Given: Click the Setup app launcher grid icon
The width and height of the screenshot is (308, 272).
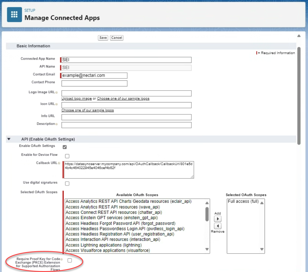Looking at the screenshot, I should (x=14, y=15).
